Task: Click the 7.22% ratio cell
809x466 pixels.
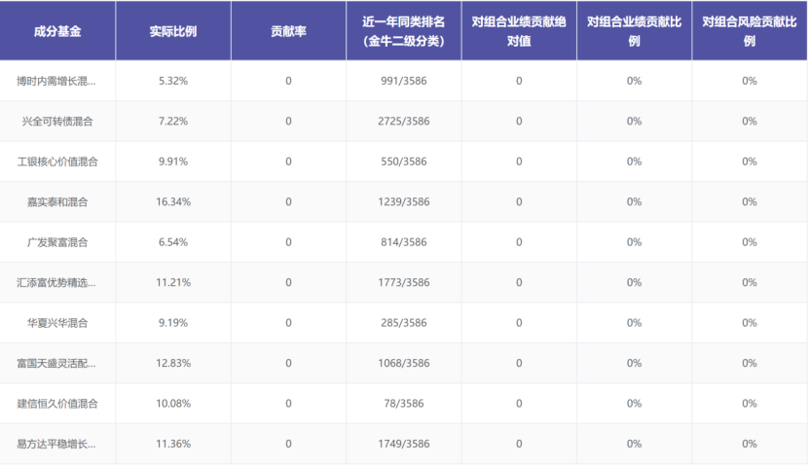Action: pyautogui.click(x=173, y=122)
